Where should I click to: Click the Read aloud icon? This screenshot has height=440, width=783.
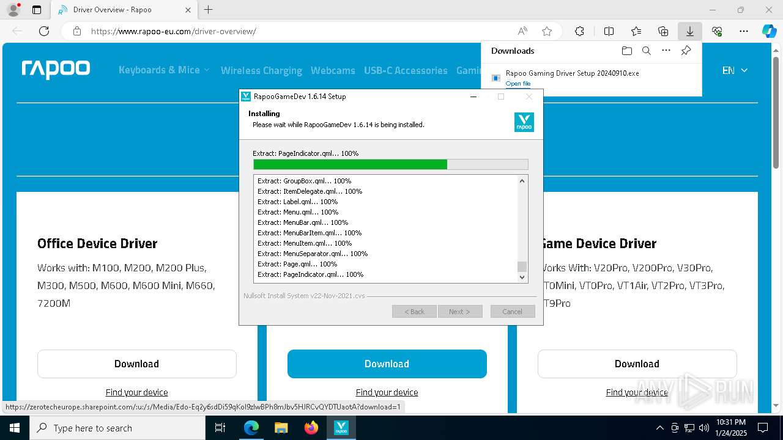(522, 31)
